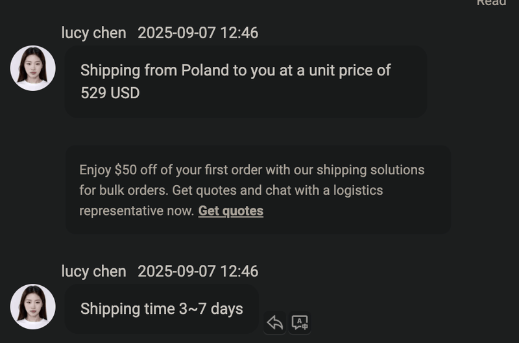Click the timestamp above the Poland shipping message

tap(198, 32)
